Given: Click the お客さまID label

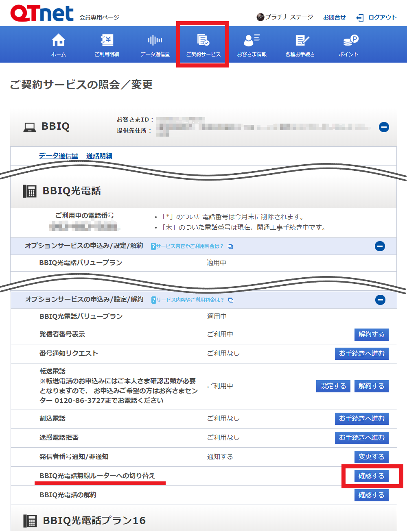Looking at the screenshot, I should click(135, 120).
